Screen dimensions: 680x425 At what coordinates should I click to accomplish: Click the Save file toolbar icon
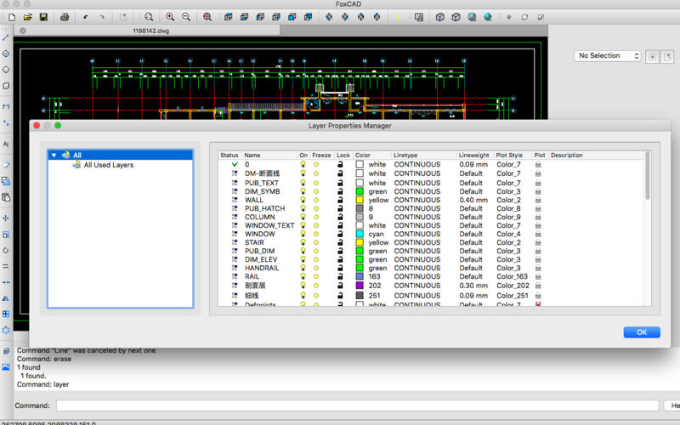pos(43,16)
